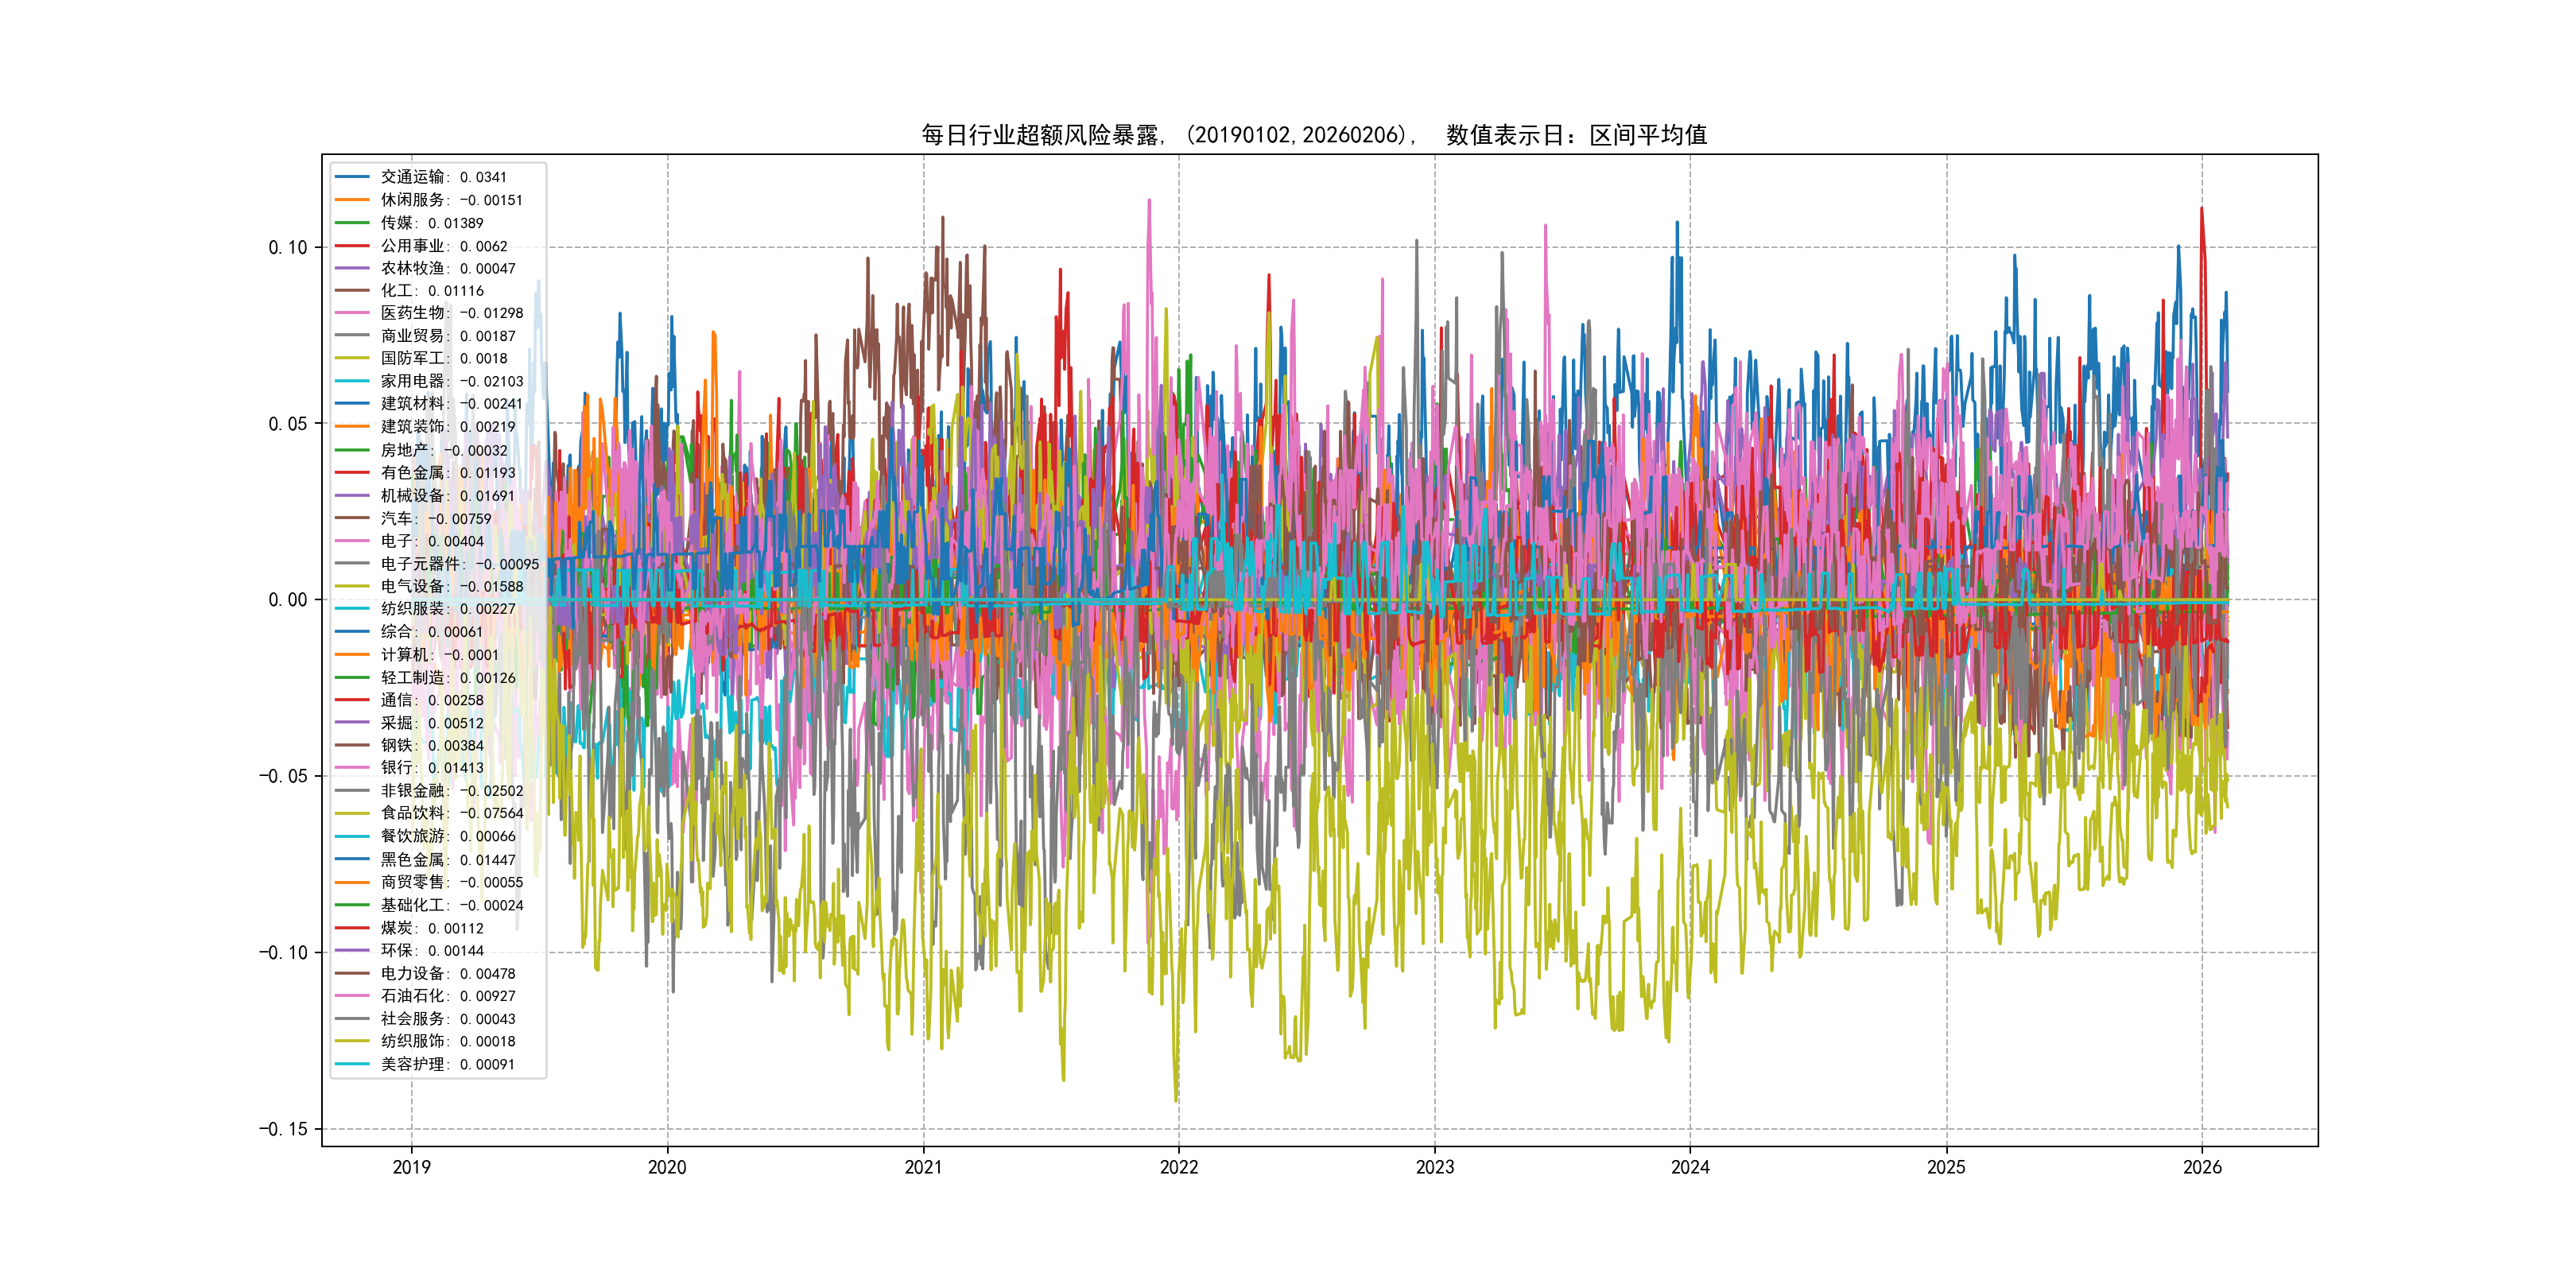Click the color swatch next to 煤炭
2576x1288 pixels.
point(352,928)
